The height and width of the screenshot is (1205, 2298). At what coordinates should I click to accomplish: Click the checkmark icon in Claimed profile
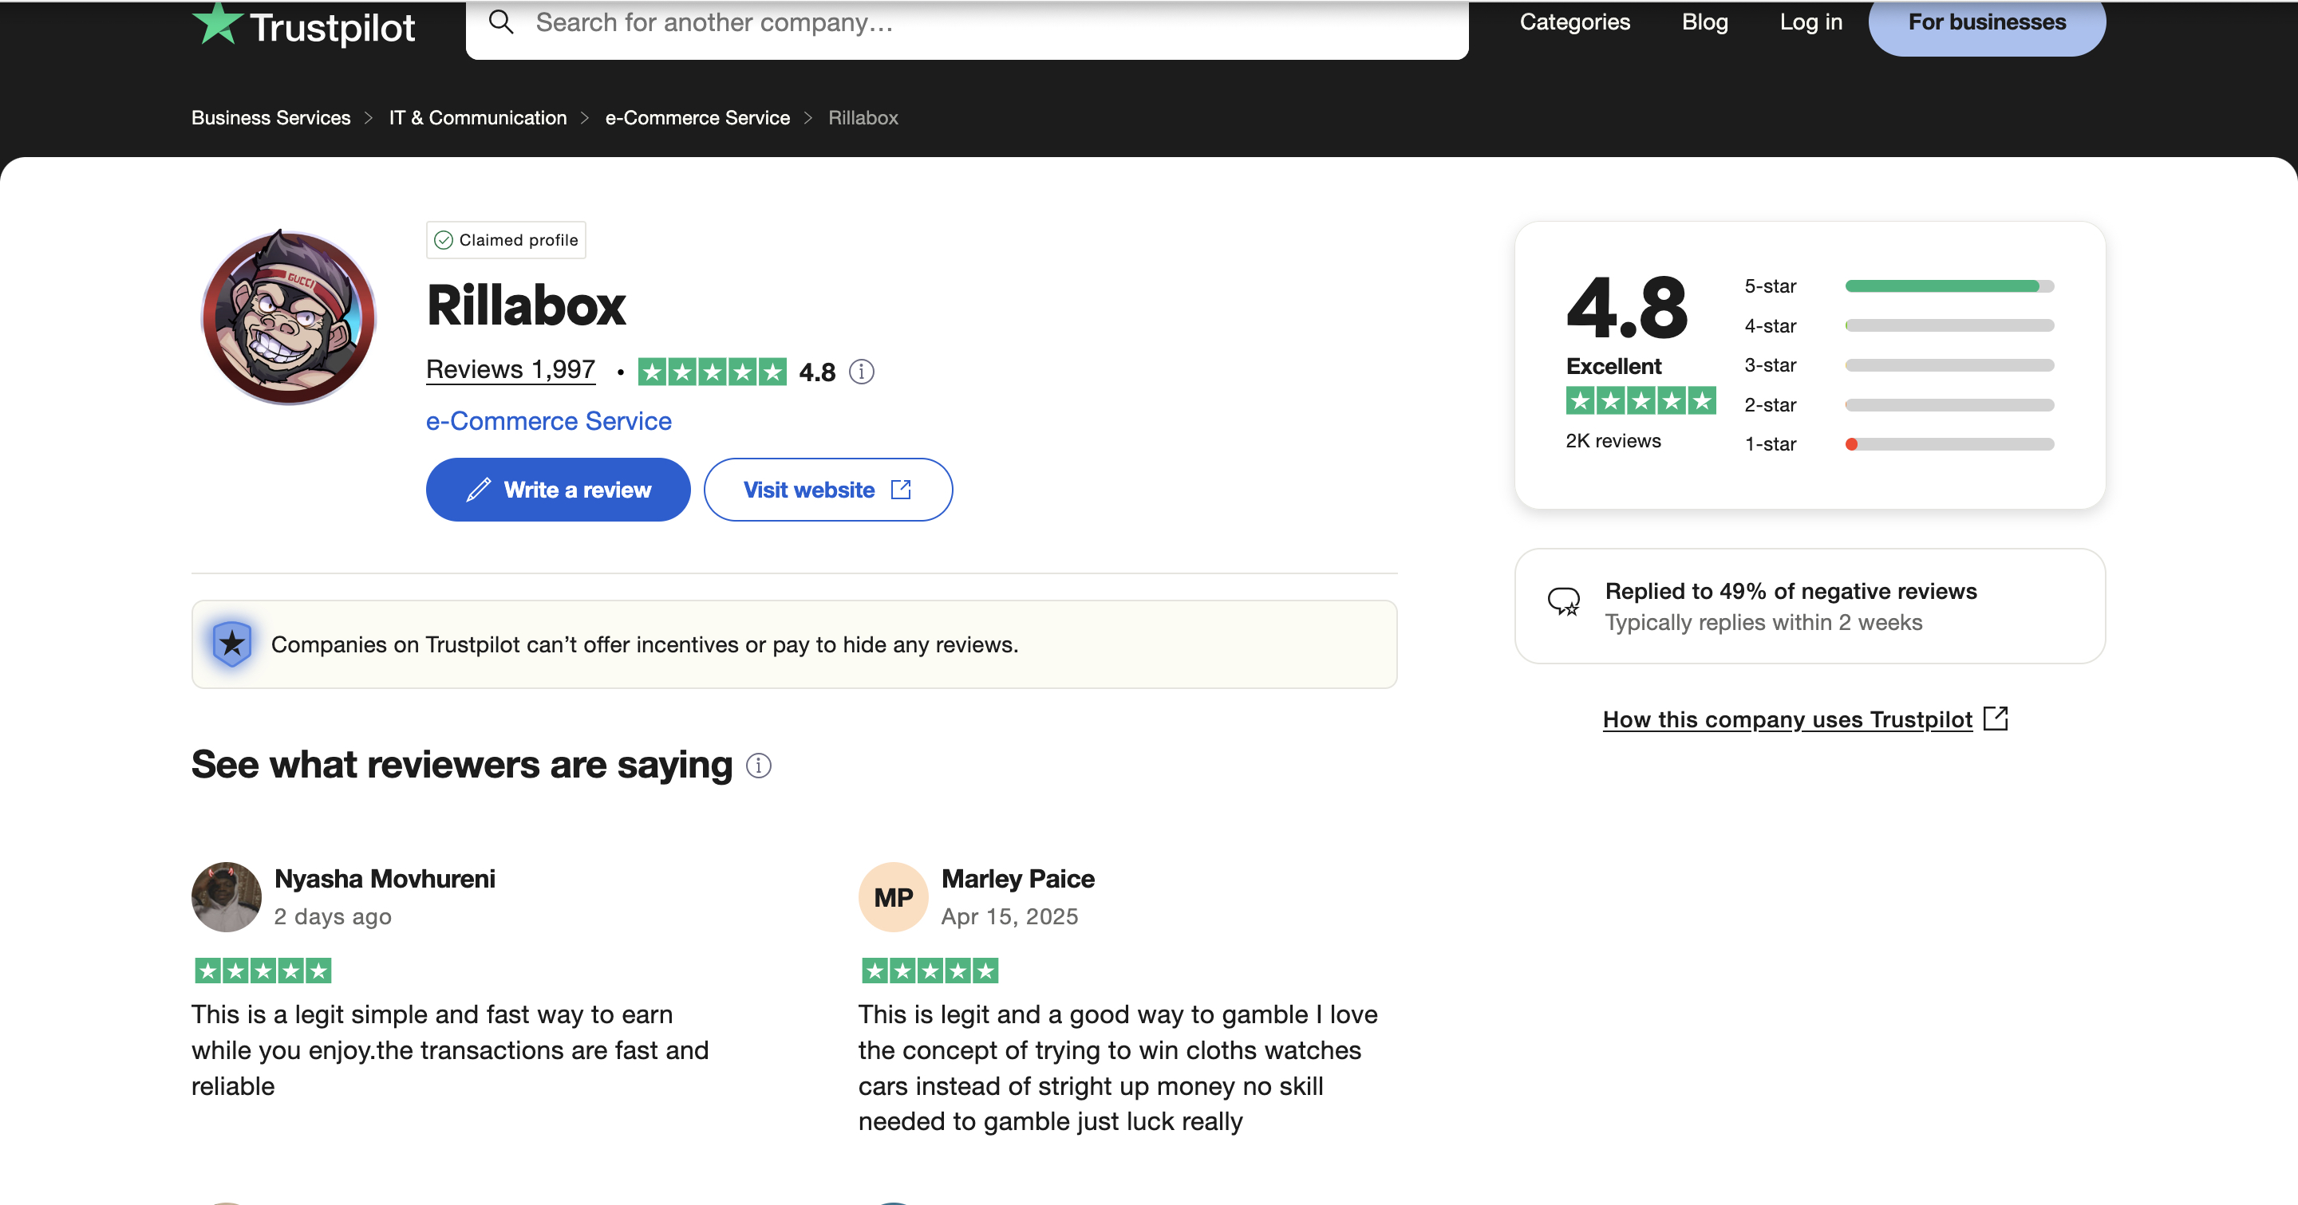444,239
